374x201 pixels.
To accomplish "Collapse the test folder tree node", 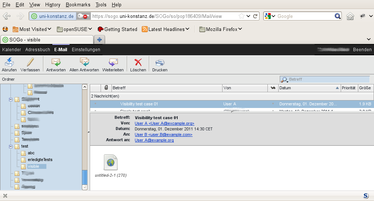I will (10, 146).
